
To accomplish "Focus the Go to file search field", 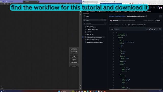I will [x=95, y=23].
